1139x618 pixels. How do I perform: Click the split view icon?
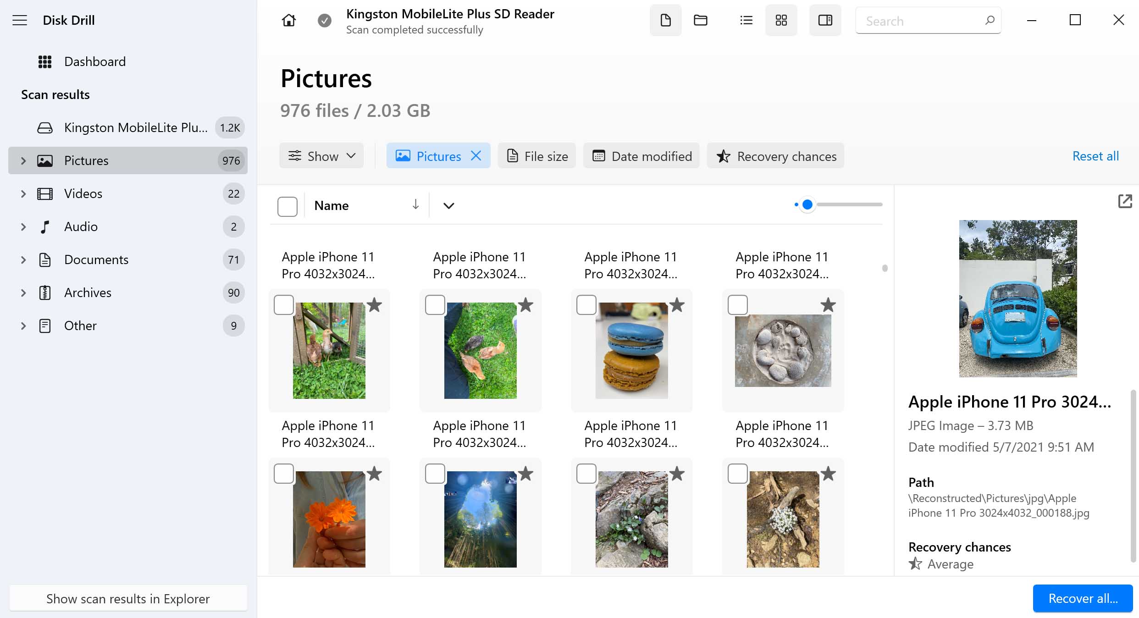[824, 21]
